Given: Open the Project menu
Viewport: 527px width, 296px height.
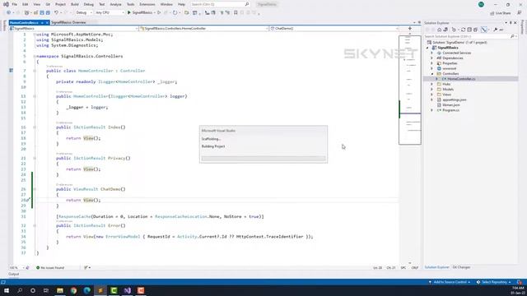Looking at the screenshot, I should (x=60, y=4).
